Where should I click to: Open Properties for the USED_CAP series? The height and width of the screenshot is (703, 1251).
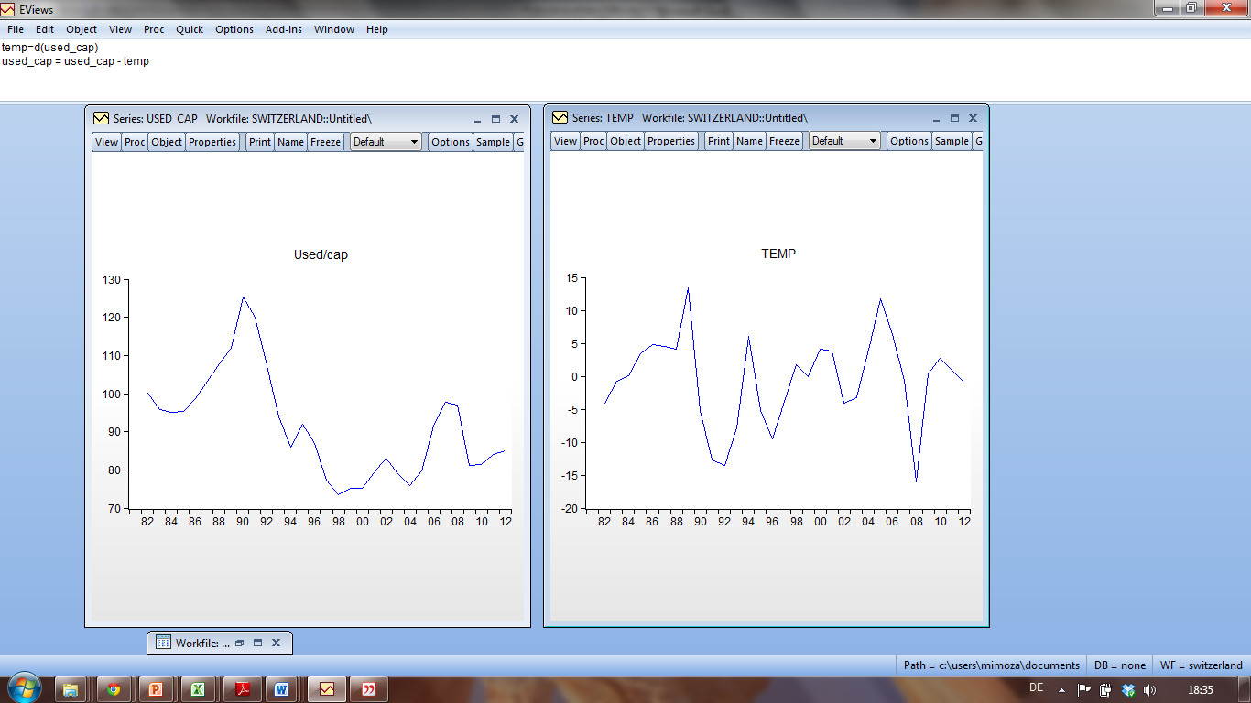(x=212, y=141)
